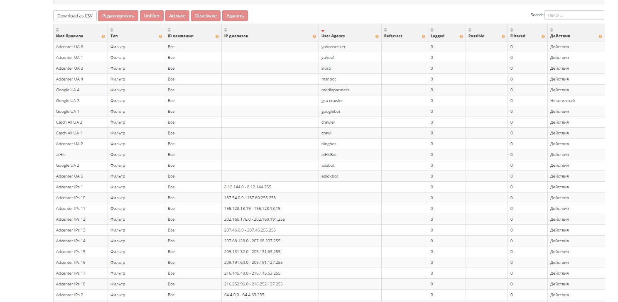This screenshot has width=618, height=302.
Task: Click IP range 207.46.0.0 - 207.46.255.255
Action: pos(250,230)
